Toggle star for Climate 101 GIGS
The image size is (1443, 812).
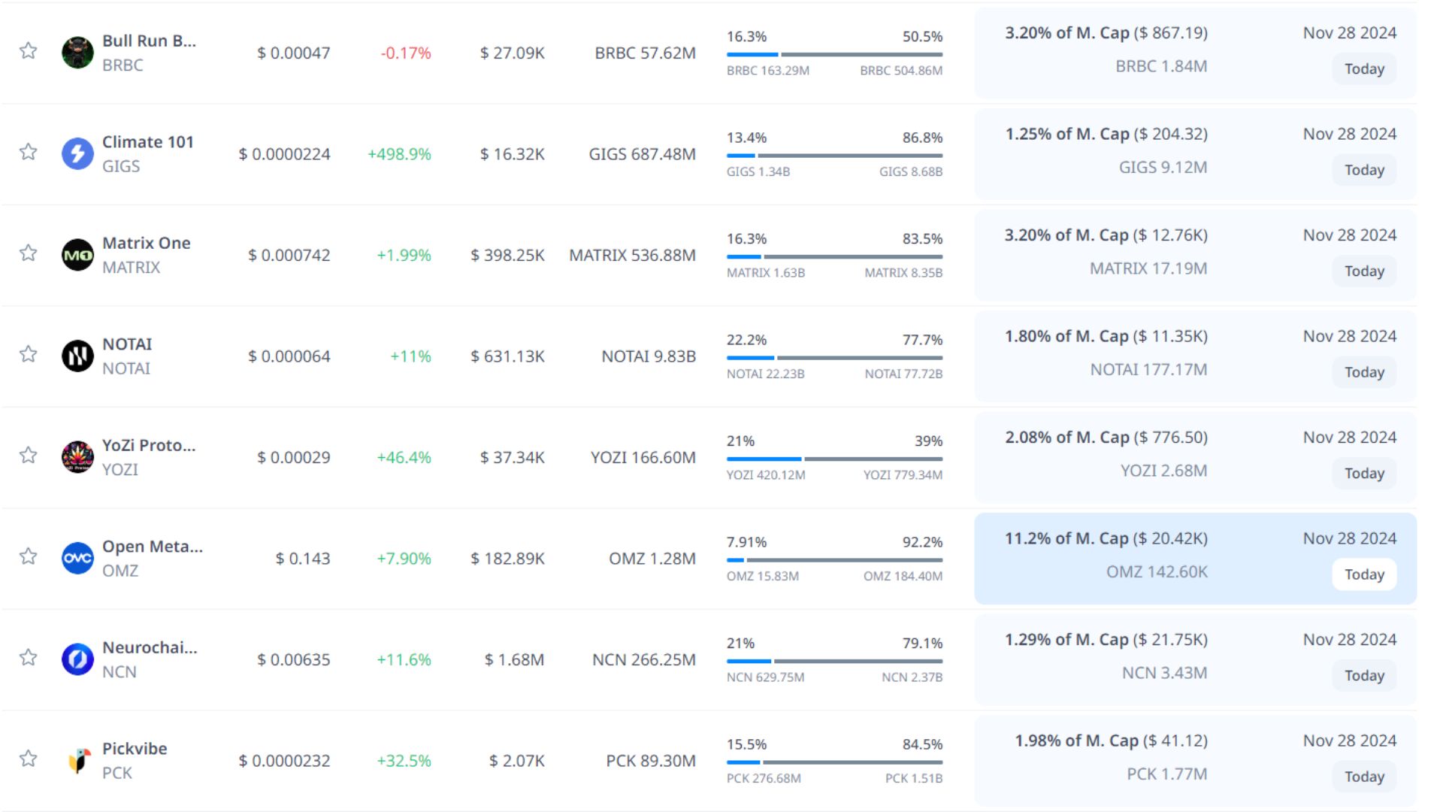(x=29, y=152)
